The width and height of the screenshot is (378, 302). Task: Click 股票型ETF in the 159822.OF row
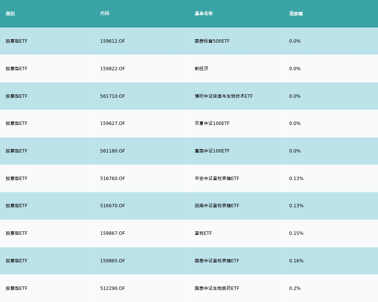pos(17,68)
